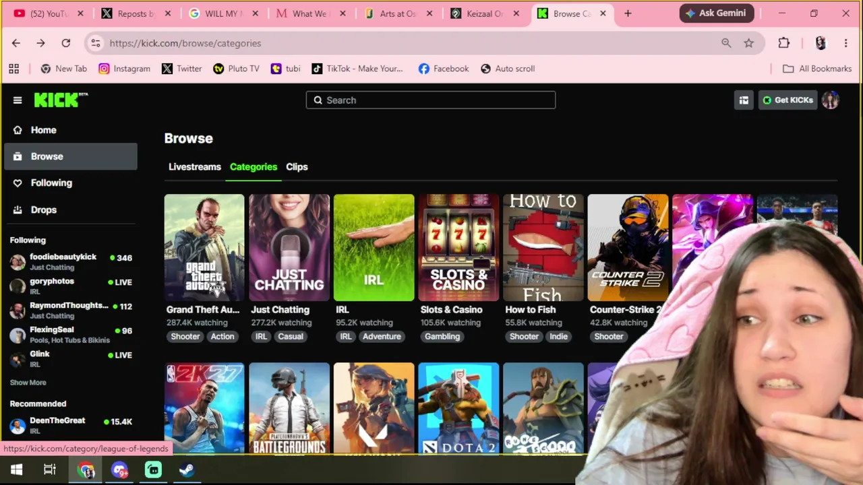The width and height of the screenshot is (863, 485).
Task: Toggle the Kick sidebar hamburger menu
Action: 18,100
